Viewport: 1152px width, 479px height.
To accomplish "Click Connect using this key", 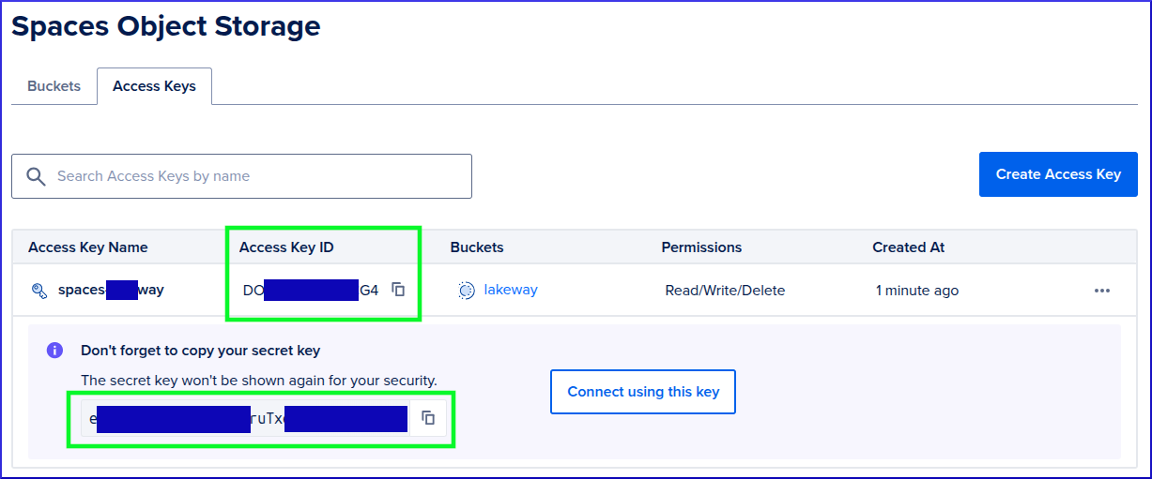I will pyautogui.click(x=643, y=392).
